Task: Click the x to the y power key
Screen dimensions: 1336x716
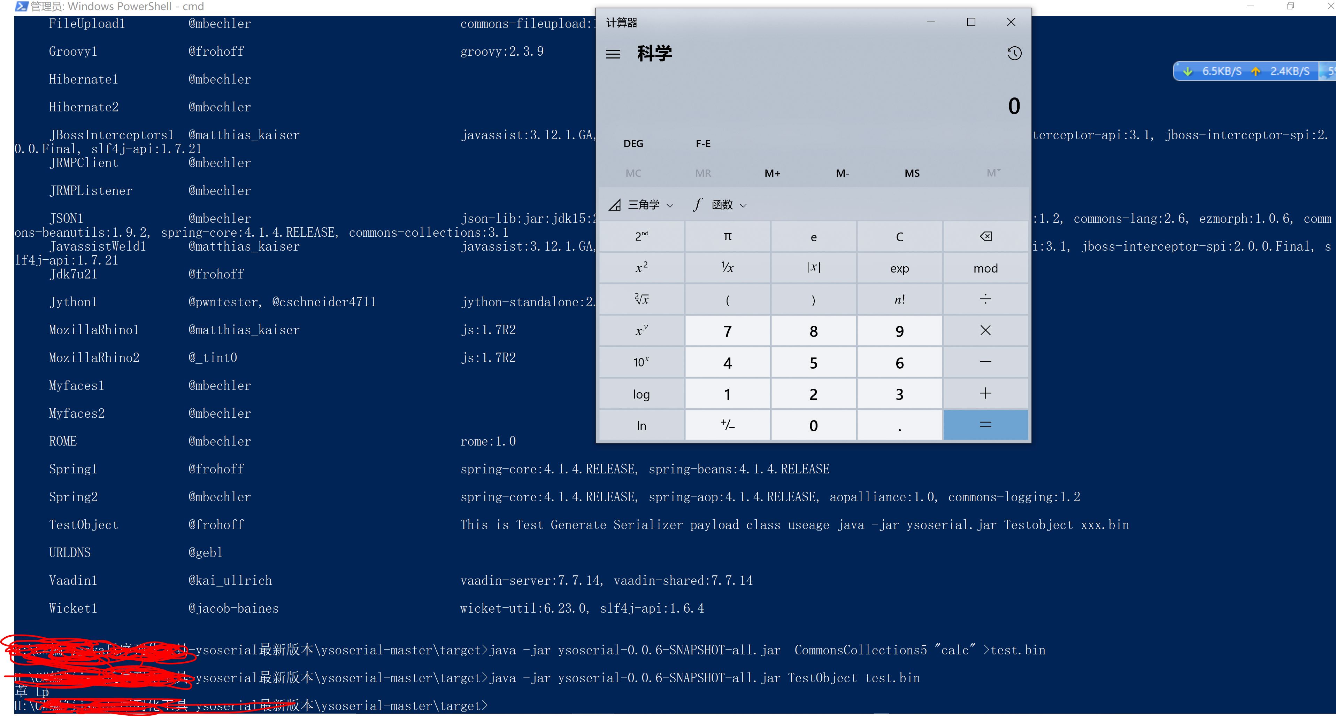Action: tap(642, 331)
